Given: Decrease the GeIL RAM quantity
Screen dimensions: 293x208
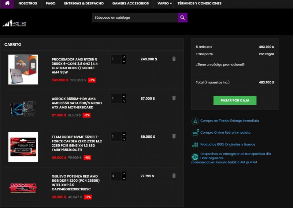Looking at the screenshot, I should pyautogui.click(x=124, y=178).
